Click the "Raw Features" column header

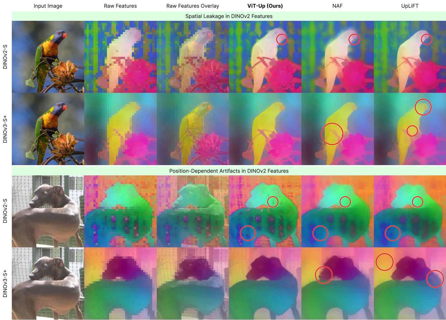pyautogui.click(x=120, y=6)
